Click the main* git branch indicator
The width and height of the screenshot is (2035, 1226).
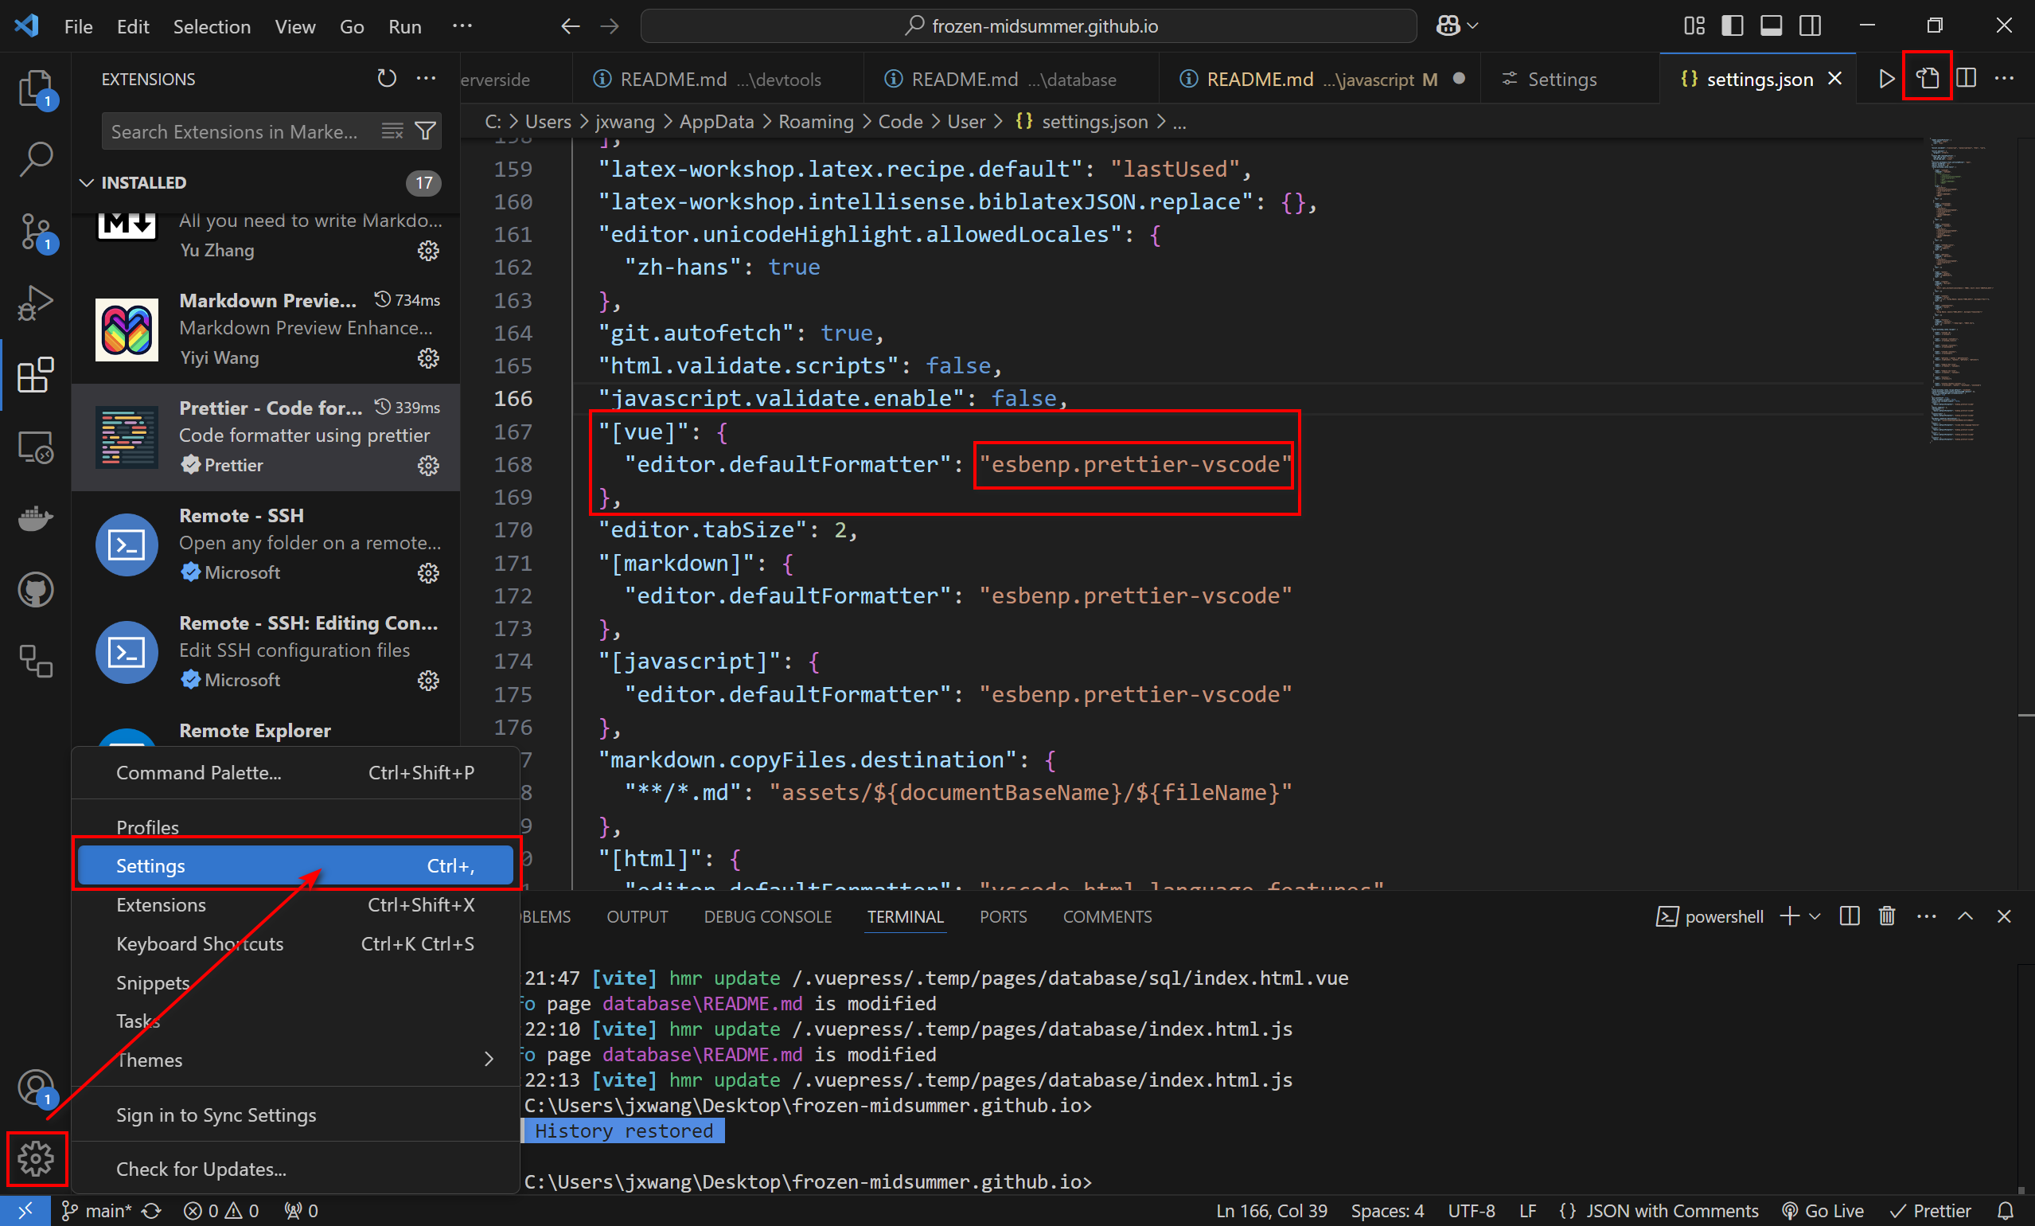pyautogui.click(x=97, y=1211)
